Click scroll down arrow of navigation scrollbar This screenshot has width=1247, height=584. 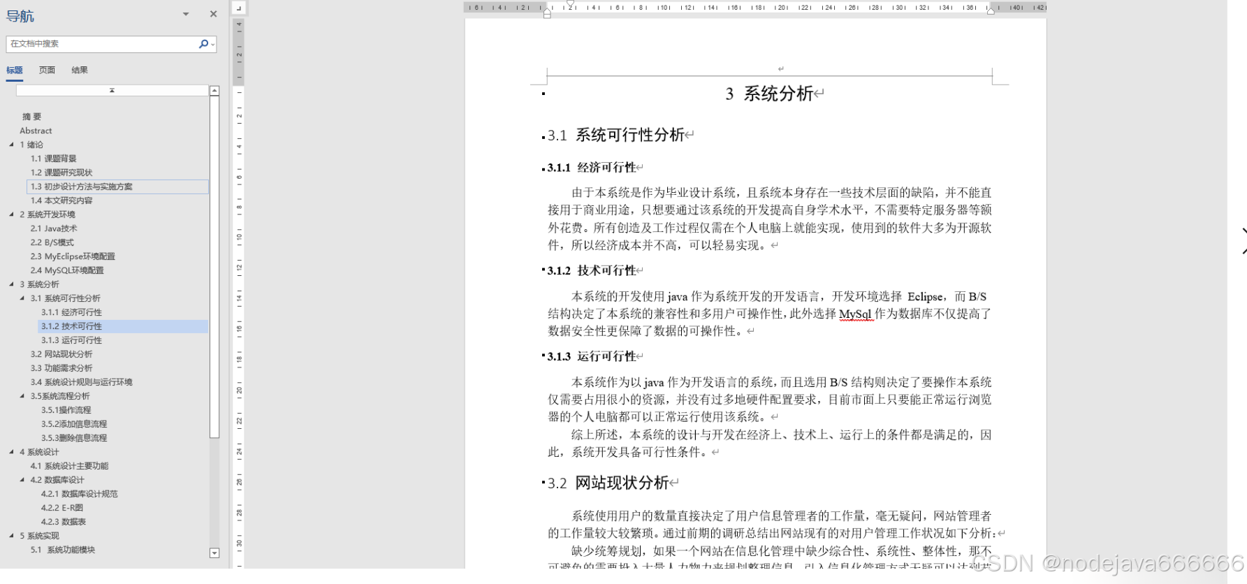point(214,553)
